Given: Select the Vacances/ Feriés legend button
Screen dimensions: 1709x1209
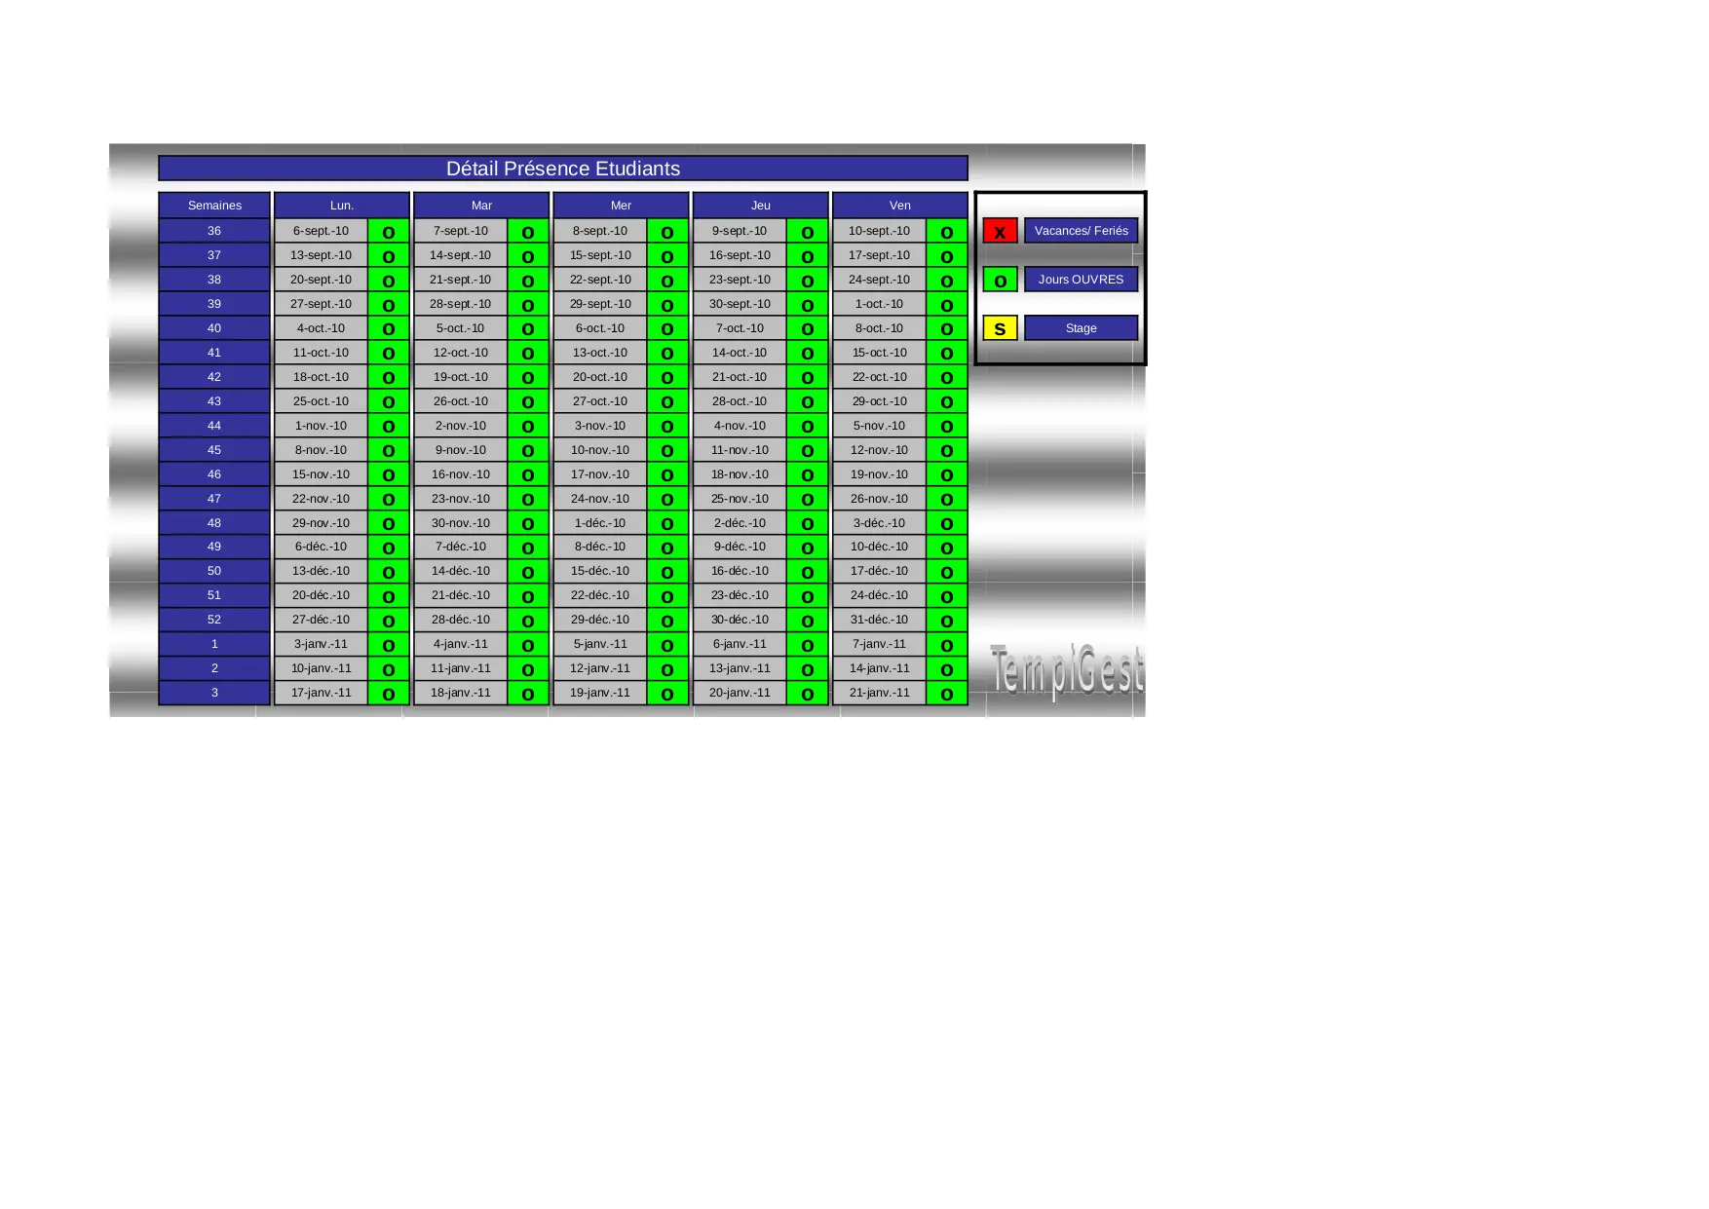Looking at the screenshot, I should [x=1081, y=231].
